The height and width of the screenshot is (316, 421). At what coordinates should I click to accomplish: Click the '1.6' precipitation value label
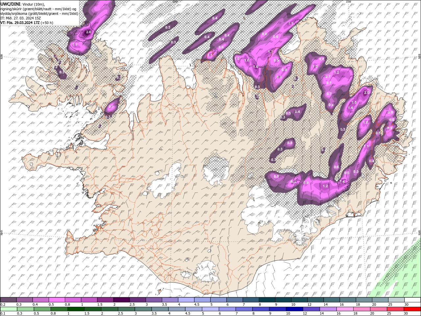pyautogui.click(x=247, y=61)
